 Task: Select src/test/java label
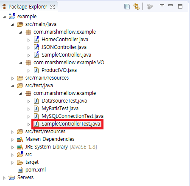pyautogui.click(x=39, y=86)
